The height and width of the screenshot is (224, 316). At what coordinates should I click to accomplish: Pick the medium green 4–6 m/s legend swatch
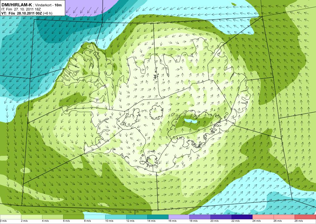tap(52, 217)
